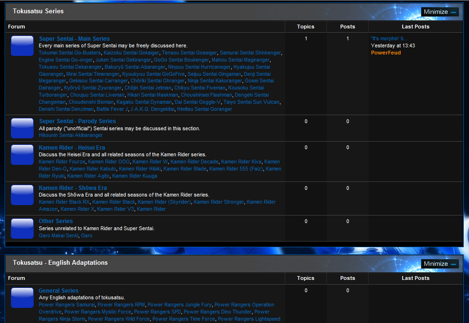Viewport: 469px width, 323px height.
Task: Open Kamen Rider Fourze subforum
Action: tap(62, 162)
